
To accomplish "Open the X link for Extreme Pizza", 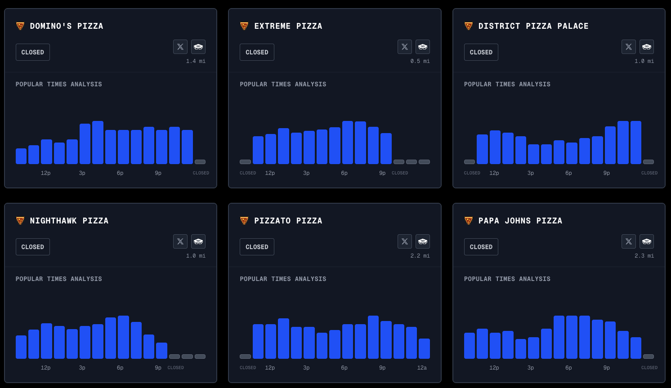I will tap(405, 47).
